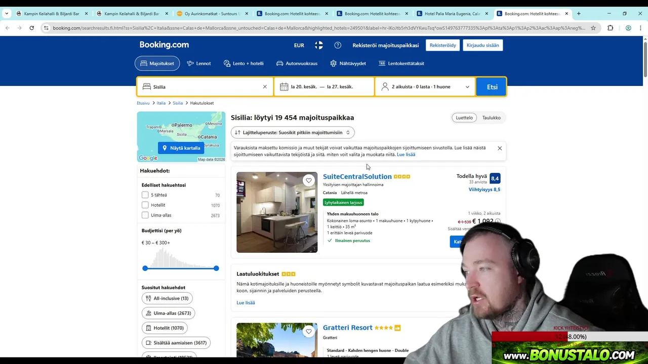Click the 8,4 review score badge

click(495, 178)
